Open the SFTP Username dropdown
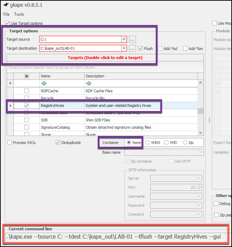Screen dimensions: 232x247 click(199, 196)
